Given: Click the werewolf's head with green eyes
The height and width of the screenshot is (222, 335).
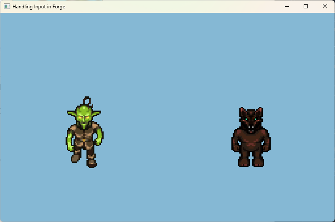Looking at the screenshot, I should click(251, 119).
